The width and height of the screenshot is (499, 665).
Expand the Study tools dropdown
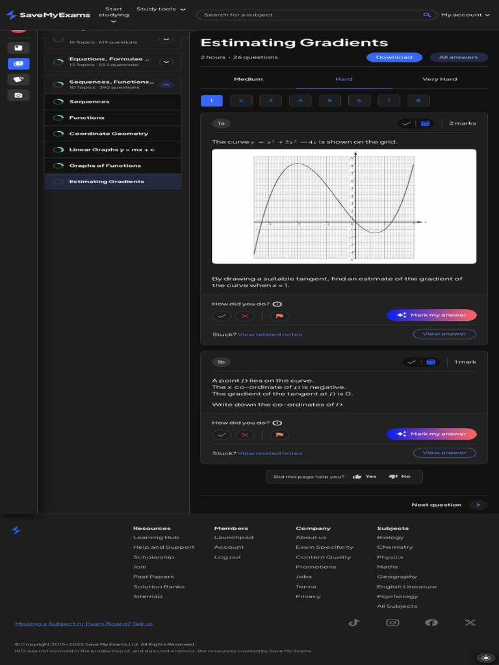(x=160, y=10)
